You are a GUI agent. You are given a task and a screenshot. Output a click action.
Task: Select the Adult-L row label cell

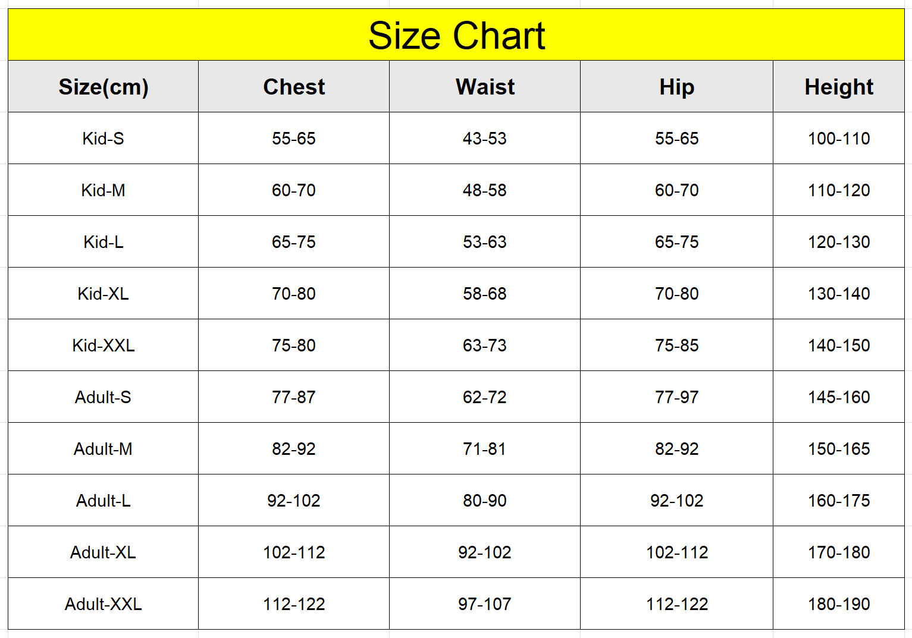(x=104, y=500)
